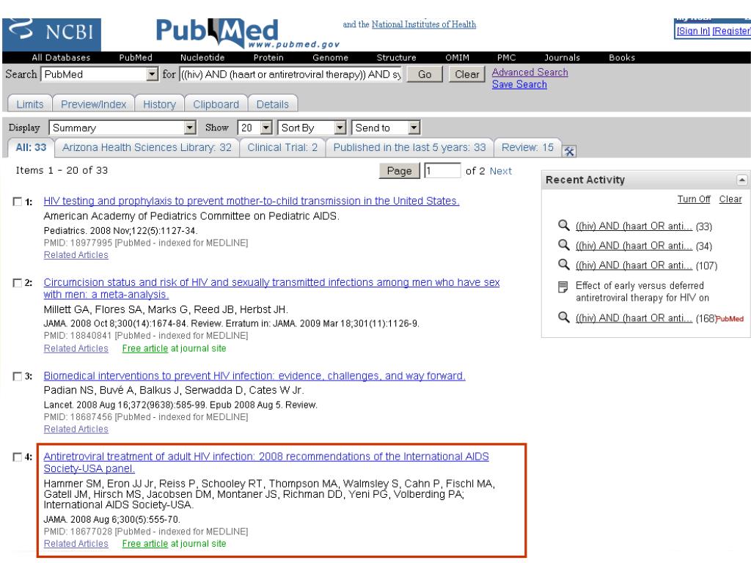Open recent search with 34 results
Viewport: 751px width, 563px height.
point(634,246)
